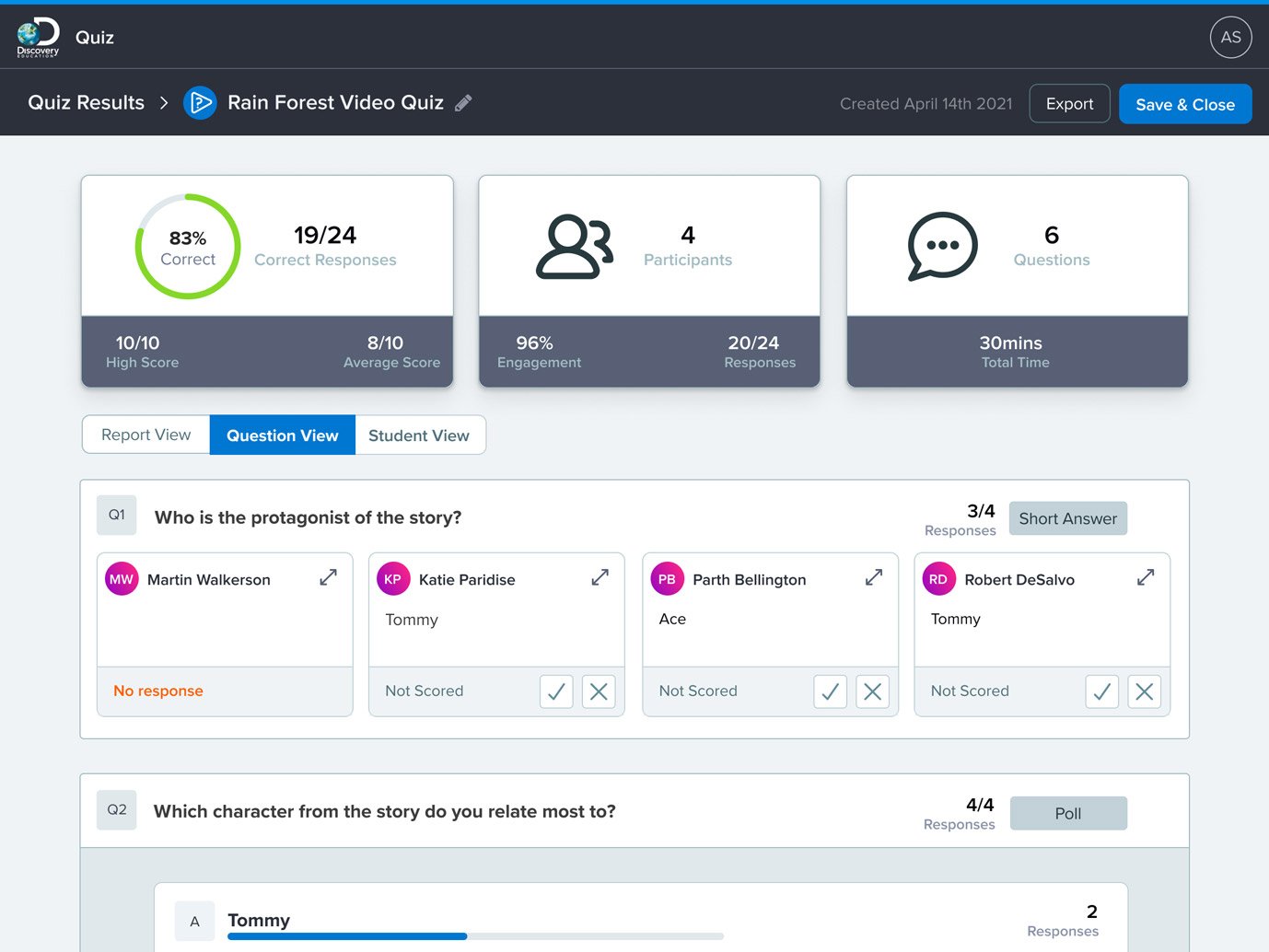Mark Parth Bellington's answer correct
Screen dimensions: 1269x952
coord(830,691)
